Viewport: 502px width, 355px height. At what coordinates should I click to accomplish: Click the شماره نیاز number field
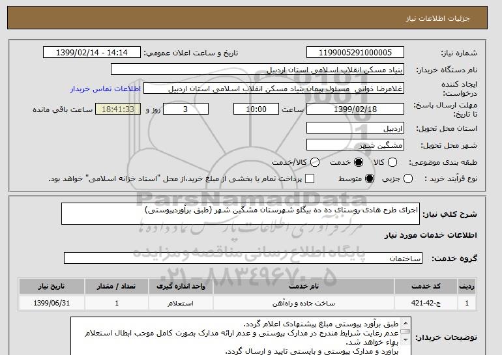tap(355, 53)
